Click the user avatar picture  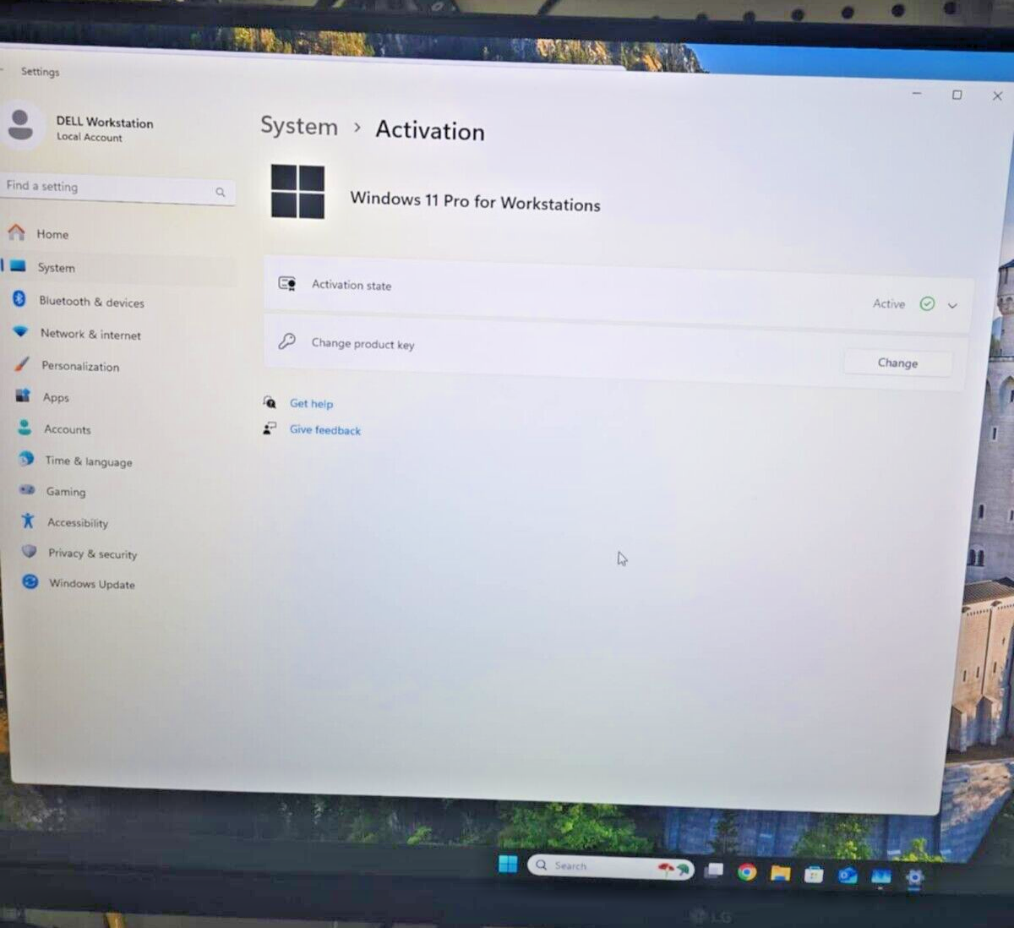click(x=21, y=125)
